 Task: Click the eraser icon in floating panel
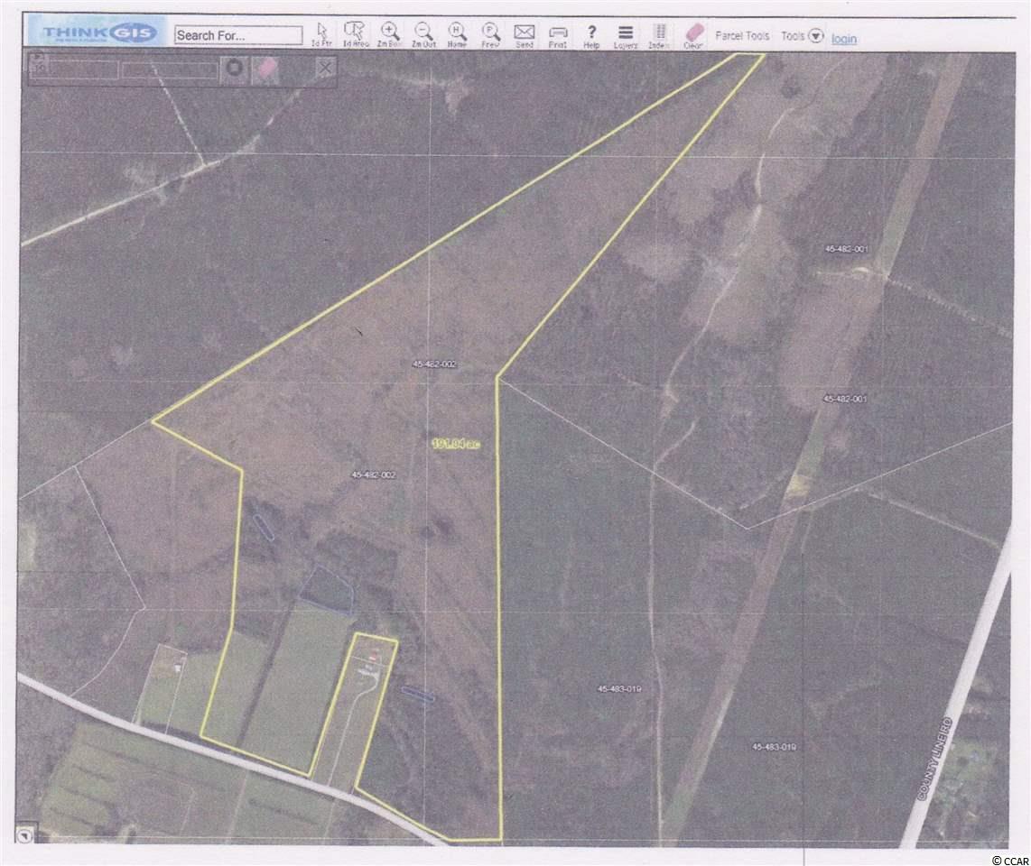(x=265, y=69)
